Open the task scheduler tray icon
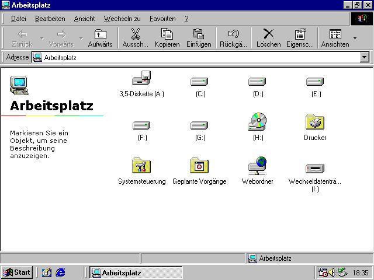Viewport: 374px width, 280px height. [x=323, y=272]
